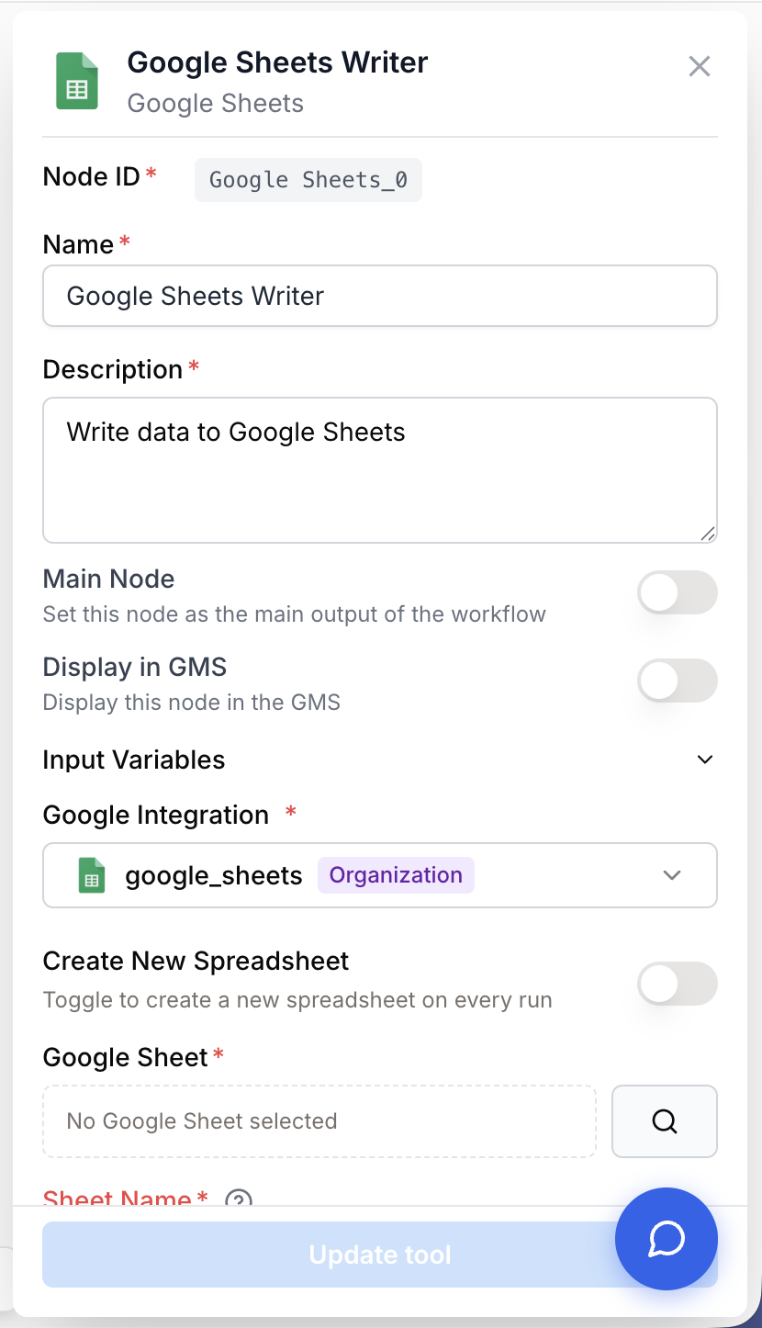Screen dimensions: 762x1328
Task: Close the Google Sheets Writer panel
Action: (700, 66)
